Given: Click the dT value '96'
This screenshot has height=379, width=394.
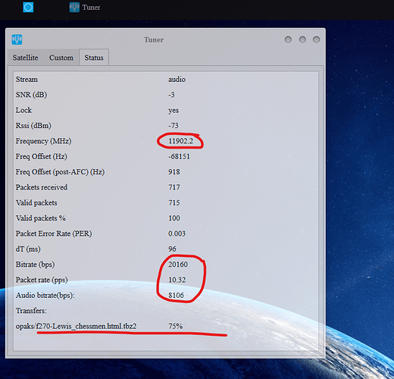Looking at the screenshot, I should [x=172, y=249].
